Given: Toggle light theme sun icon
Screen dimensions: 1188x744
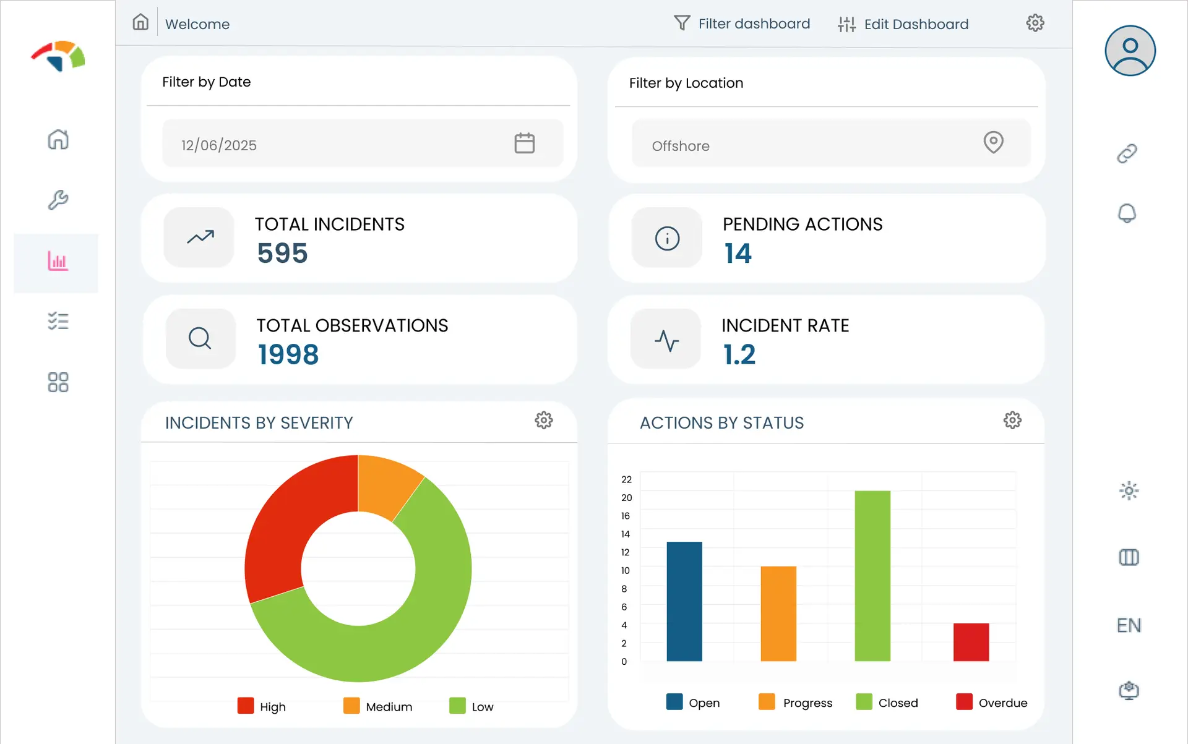Looking at the screenshot, I should pos(1129,491).
